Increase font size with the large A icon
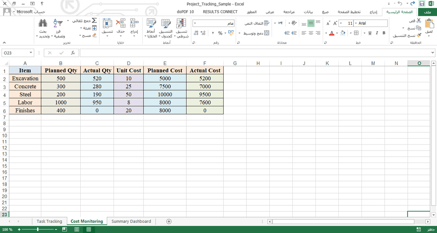 point(335,23)
